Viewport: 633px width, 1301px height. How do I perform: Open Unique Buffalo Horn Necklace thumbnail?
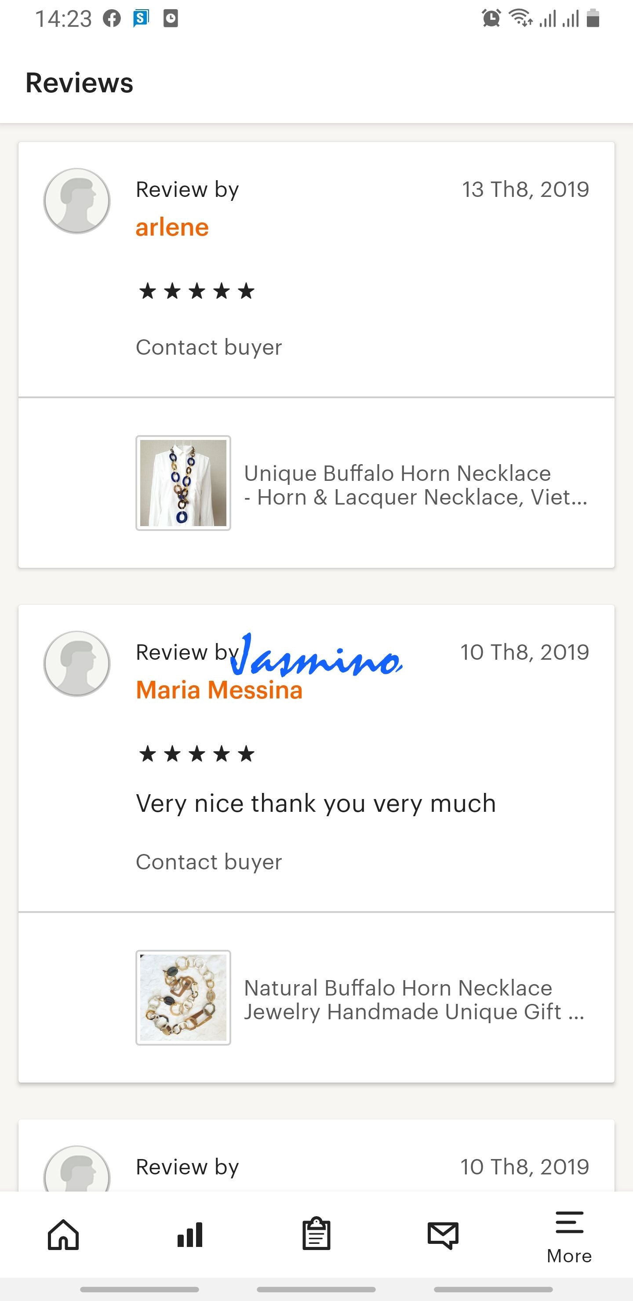coord(183,483)
